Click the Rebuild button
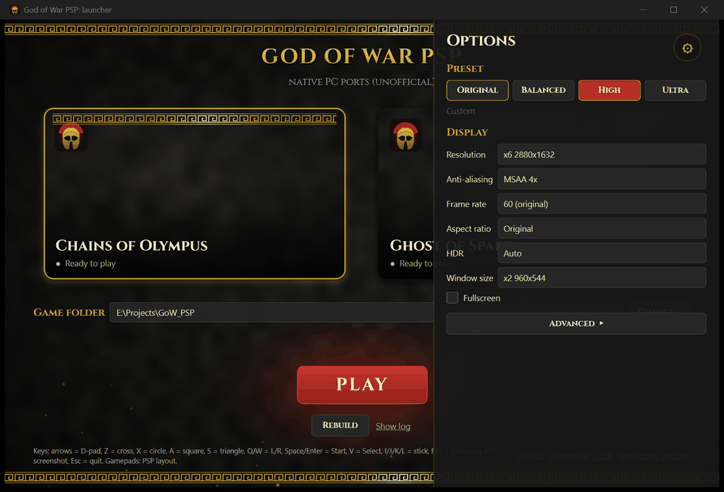 coord(340,425)
